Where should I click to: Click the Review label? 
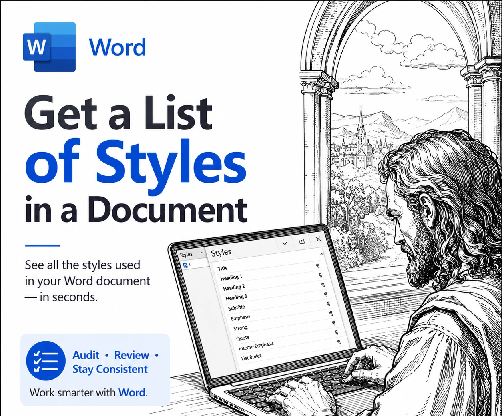[132, 355]
